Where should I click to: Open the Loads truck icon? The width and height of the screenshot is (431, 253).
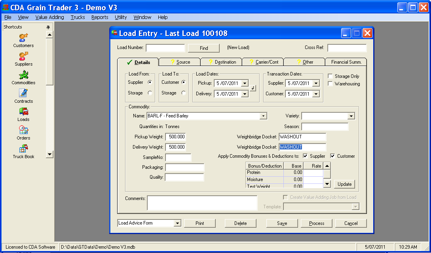coord(23,112)
